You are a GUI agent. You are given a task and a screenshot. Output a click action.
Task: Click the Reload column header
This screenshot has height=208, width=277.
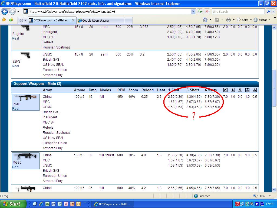[x=147, y=90]
